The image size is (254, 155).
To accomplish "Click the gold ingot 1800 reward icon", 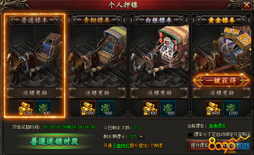I will pos(88,108).
